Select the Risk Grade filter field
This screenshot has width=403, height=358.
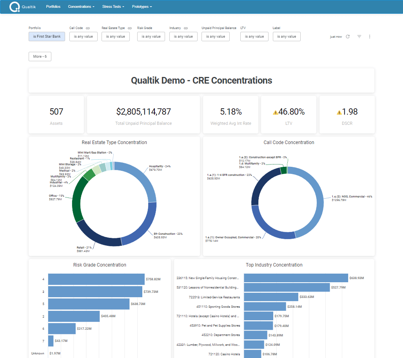tap(151, 36)
